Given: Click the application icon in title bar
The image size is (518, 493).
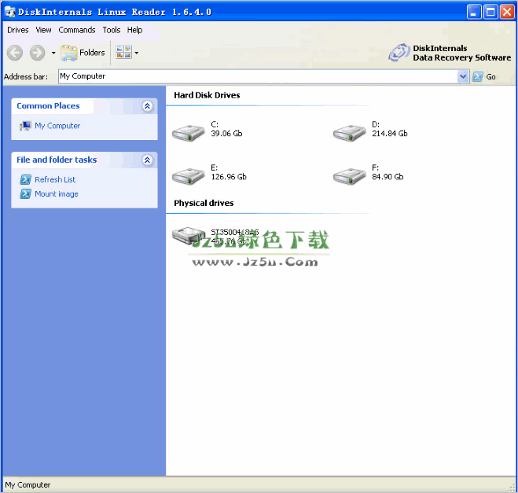Looking at the screenshot, I should coord(10,12).
